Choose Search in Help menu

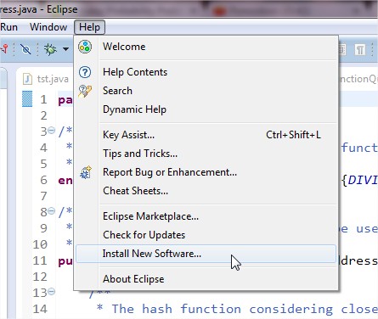click(x=206, y=91)
